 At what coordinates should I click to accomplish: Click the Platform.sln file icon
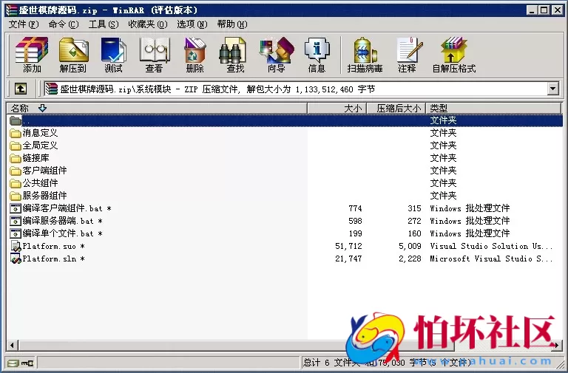(x=16, y=259)
